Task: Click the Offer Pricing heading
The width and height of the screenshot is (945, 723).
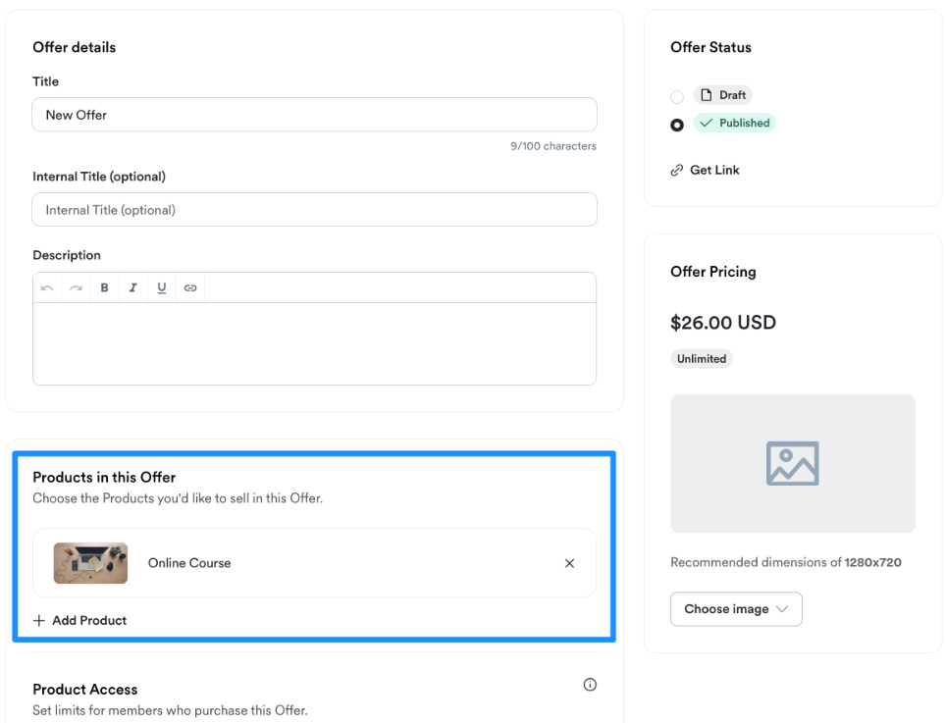Action: (x=713, y=272)
